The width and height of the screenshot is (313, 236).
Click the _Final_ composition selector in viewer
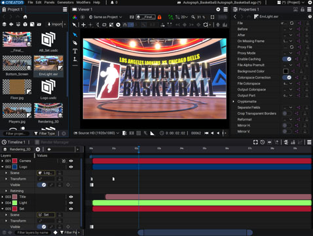tap(145, 17)
